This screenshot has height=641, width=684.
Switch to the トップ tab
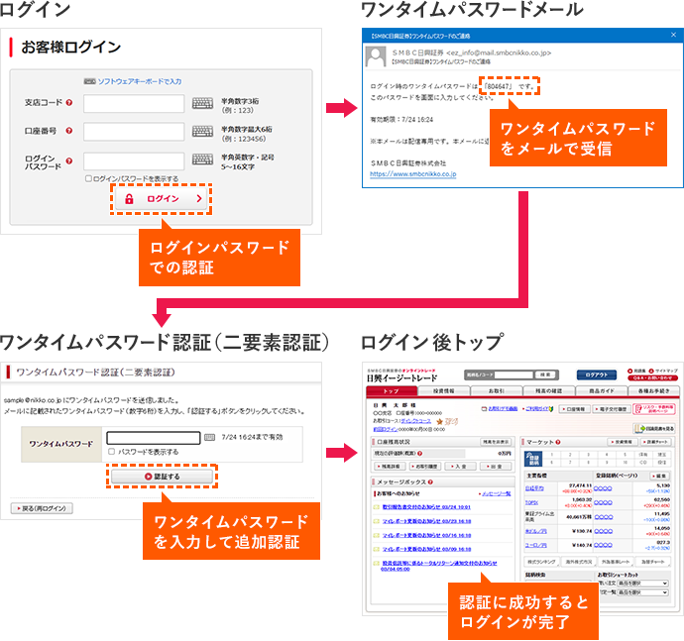[392, 391]
